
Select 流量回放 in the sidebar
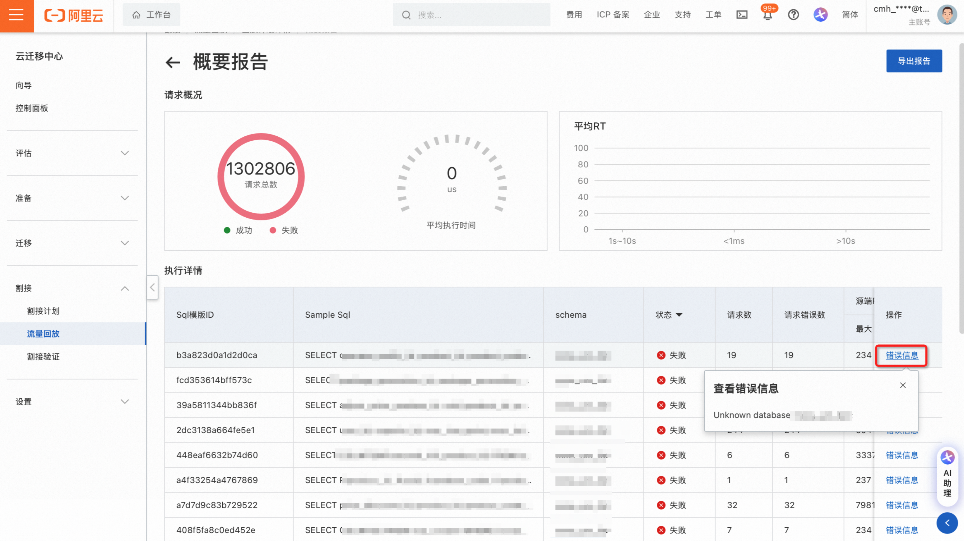tap(73, 334)
